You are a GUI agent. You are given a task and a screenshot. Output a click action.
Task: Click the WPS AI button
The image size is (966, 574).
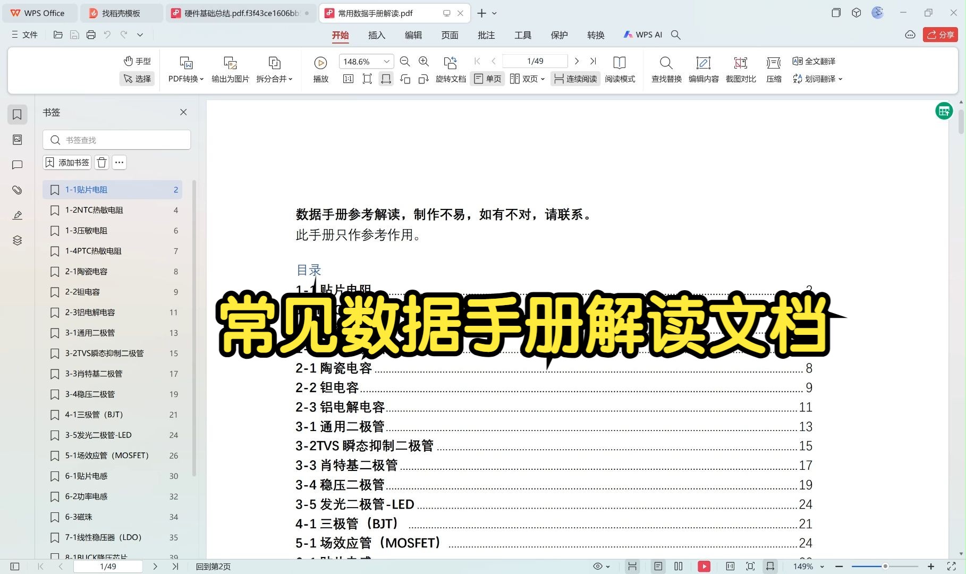(643, 35)
